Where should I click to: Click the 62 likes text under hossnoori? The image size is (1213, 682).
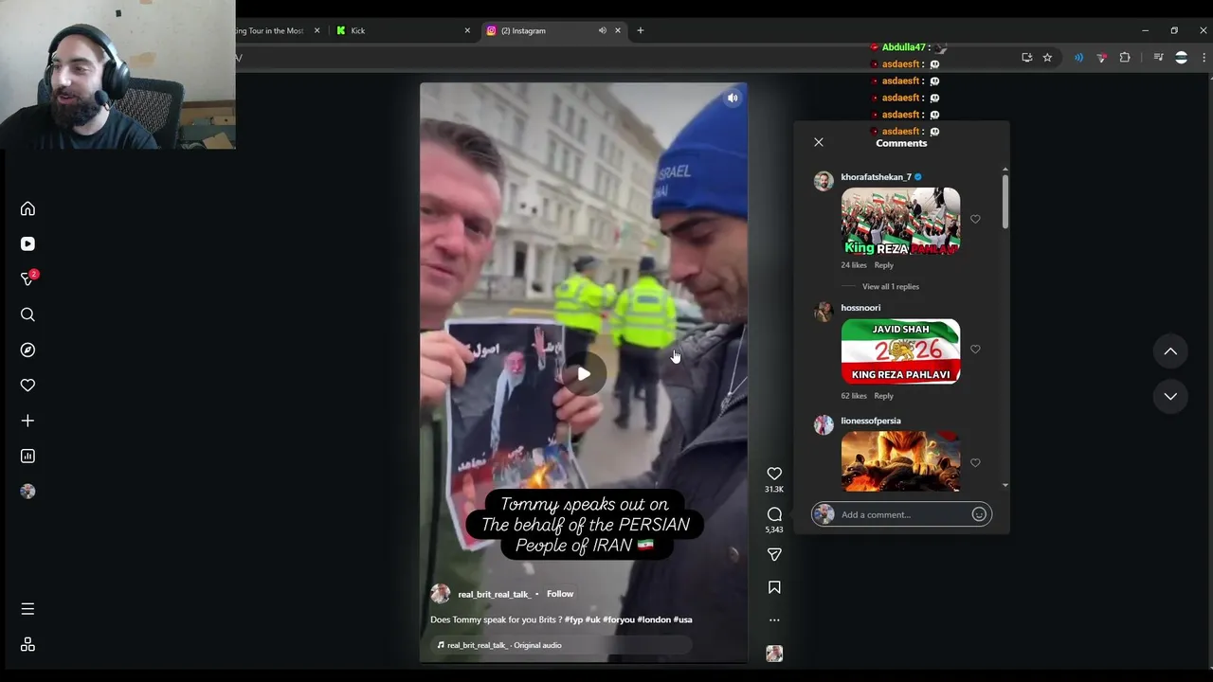click(x=854, y=396)
